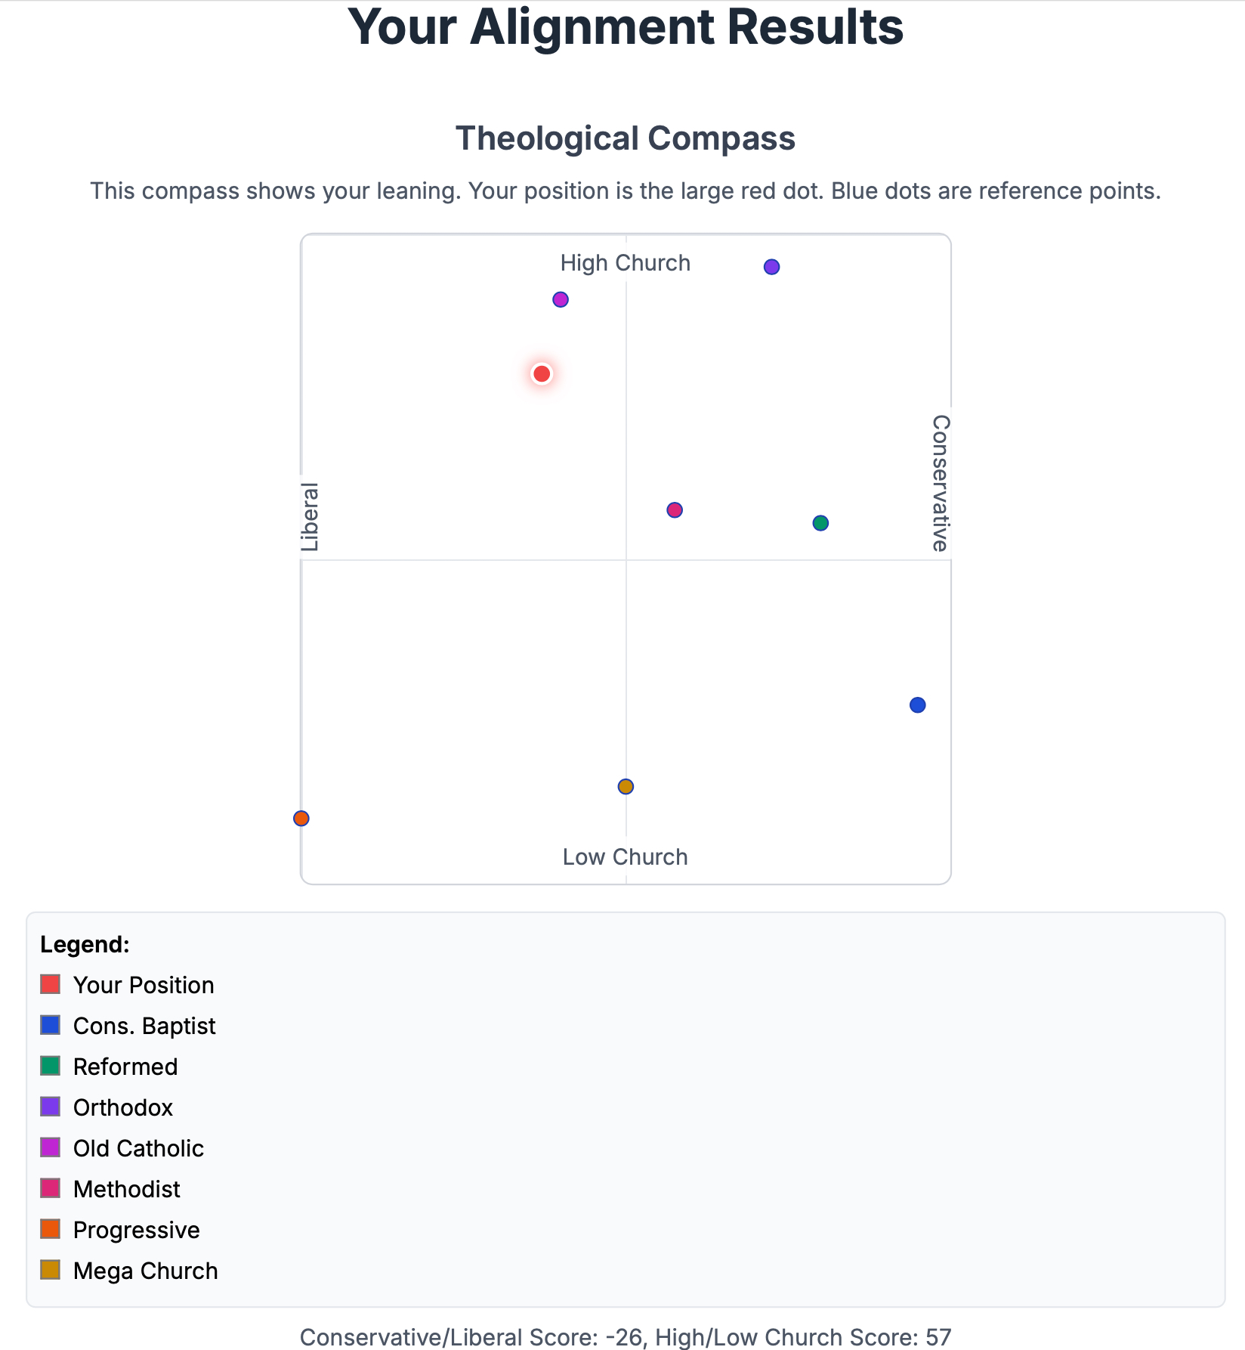Click the High Church axis label
This screenshot has width=1245, height=1350.
click(626, 263)
